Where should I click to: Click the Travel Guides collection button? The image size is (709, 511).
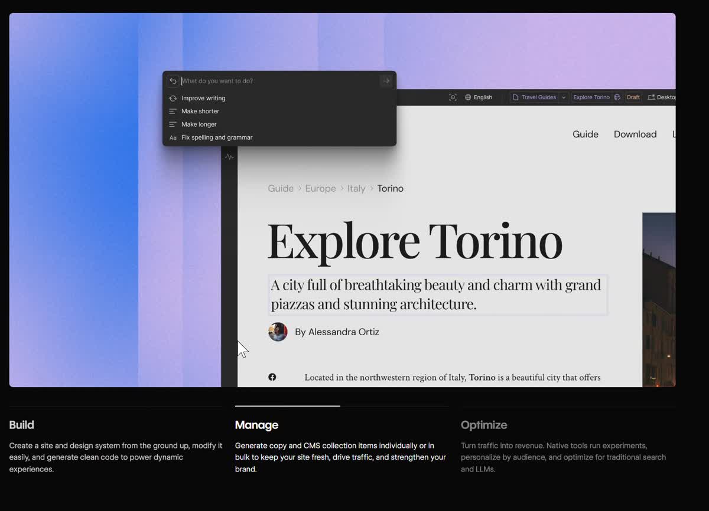[534, 97]
